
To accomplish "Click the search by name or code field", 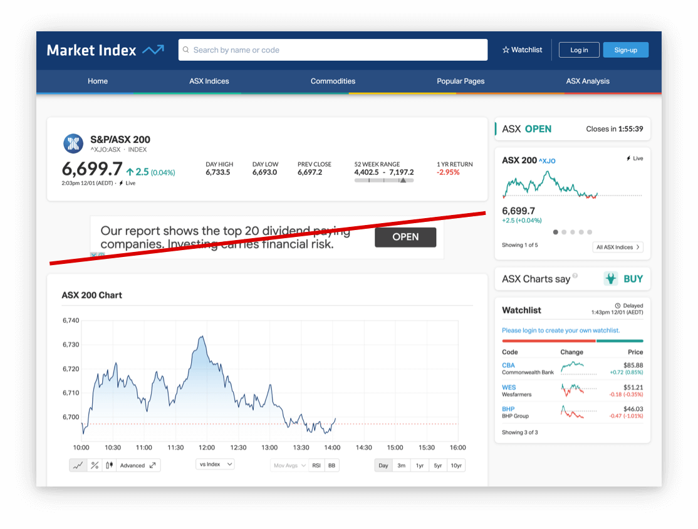I will 333,50.
